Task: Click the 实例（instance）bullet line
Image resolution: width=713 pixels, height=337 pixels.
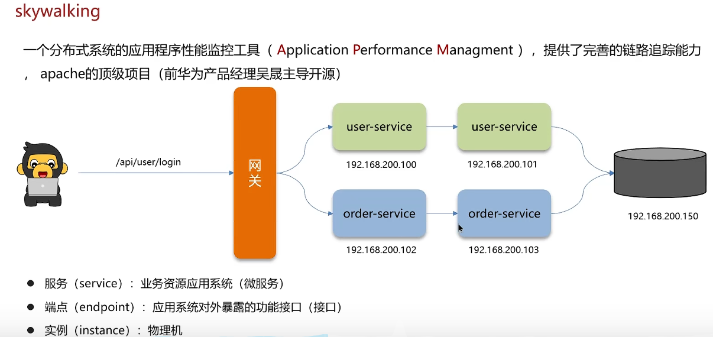Action: pyautogui.click(x=105, y=330)
